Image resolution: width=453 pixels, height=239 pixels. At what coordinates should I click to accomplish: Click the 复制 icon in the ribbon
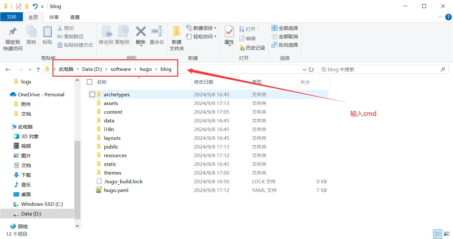[31, 32]
